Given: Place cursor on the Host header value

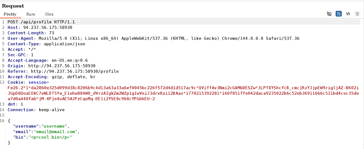Looking at the screenshot, I should 48,28.
